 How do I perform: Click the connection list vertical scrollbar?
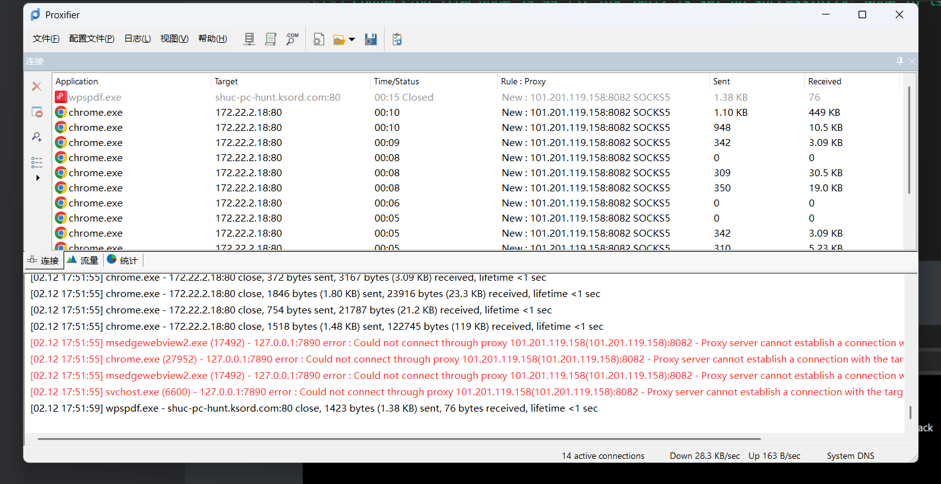pos(909,140)
